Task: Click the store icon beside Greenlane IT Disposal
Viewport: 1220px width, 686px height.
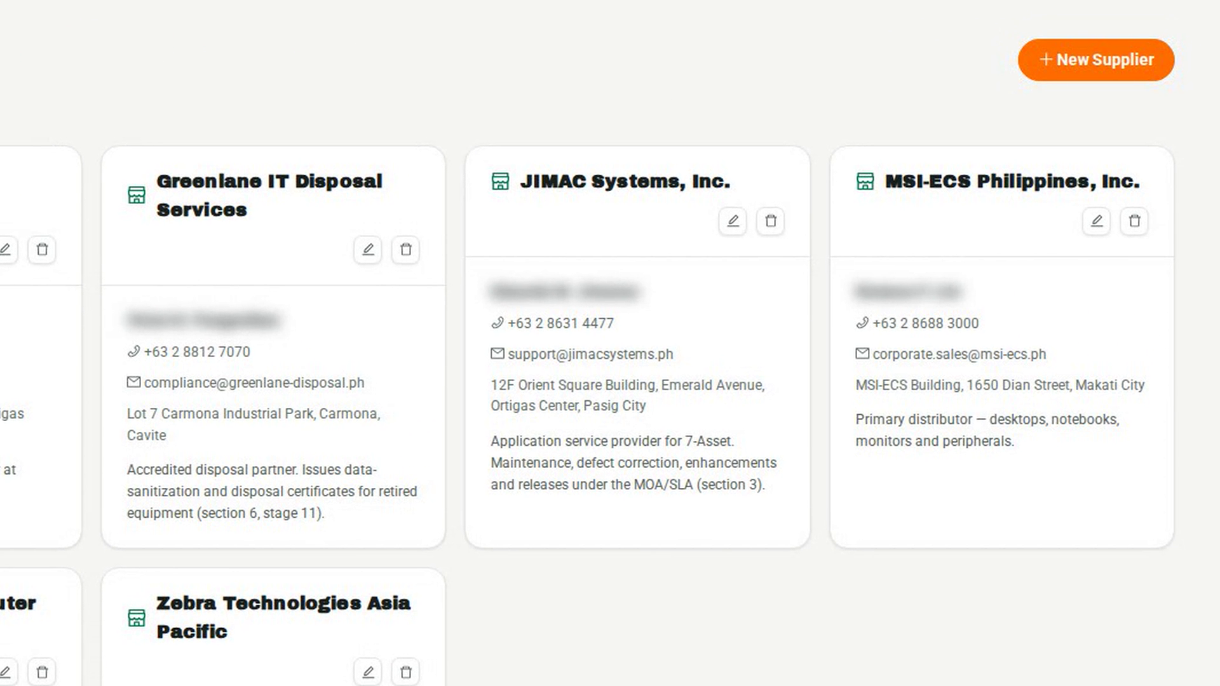Action: pyautogui.click(x=137, y=195)
